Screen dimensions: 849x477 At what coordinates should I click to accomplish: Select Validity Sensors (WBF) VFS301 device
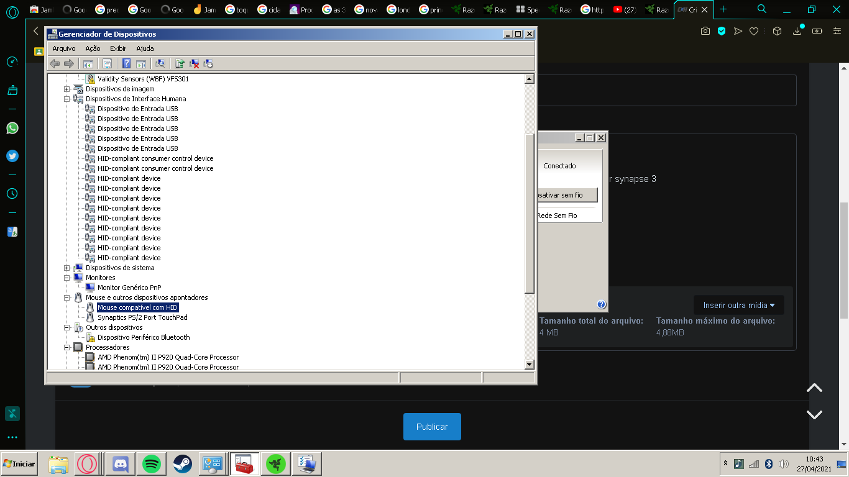[x=143, y=79]
